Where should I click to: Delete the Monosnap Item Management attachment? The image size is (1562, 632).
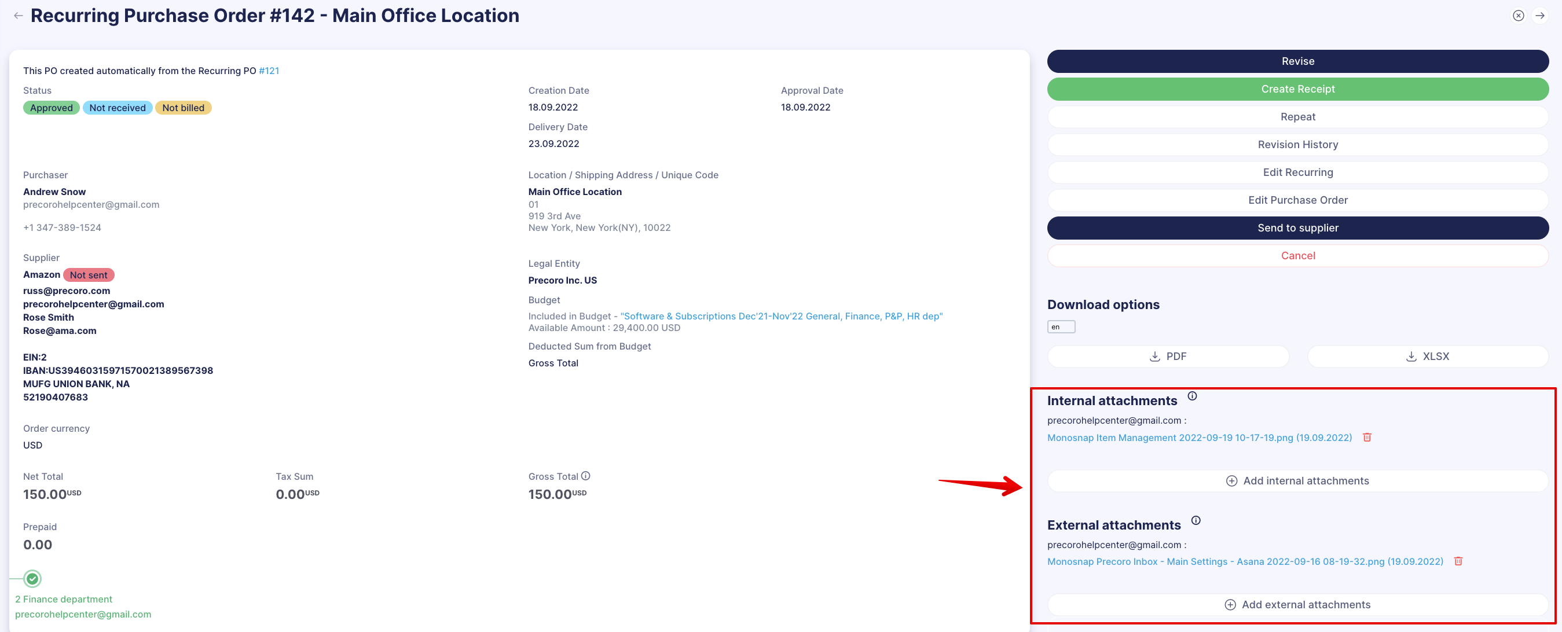point(1367,437)
